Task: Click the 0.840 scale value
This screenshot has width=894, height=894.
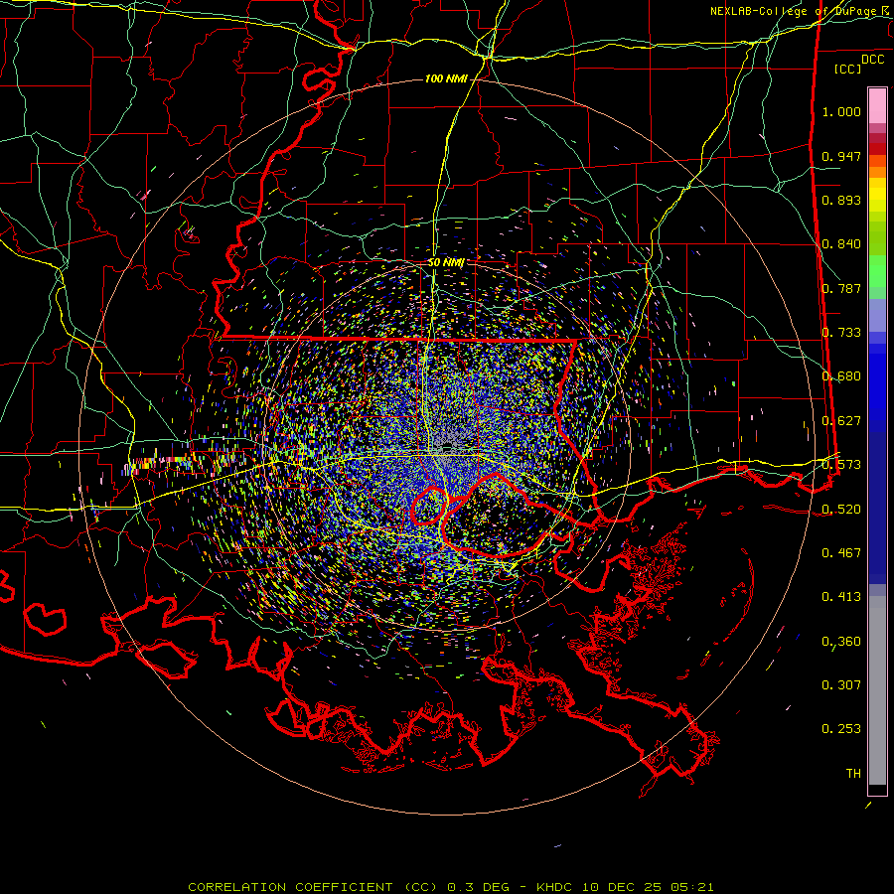Action: pos(841,244)
